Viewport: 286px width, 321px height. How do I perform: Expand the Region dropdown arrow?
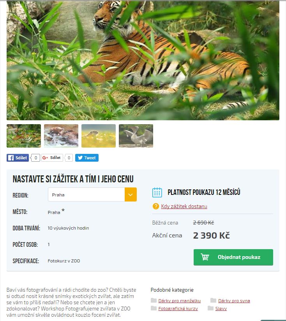(x=131, y=194)
